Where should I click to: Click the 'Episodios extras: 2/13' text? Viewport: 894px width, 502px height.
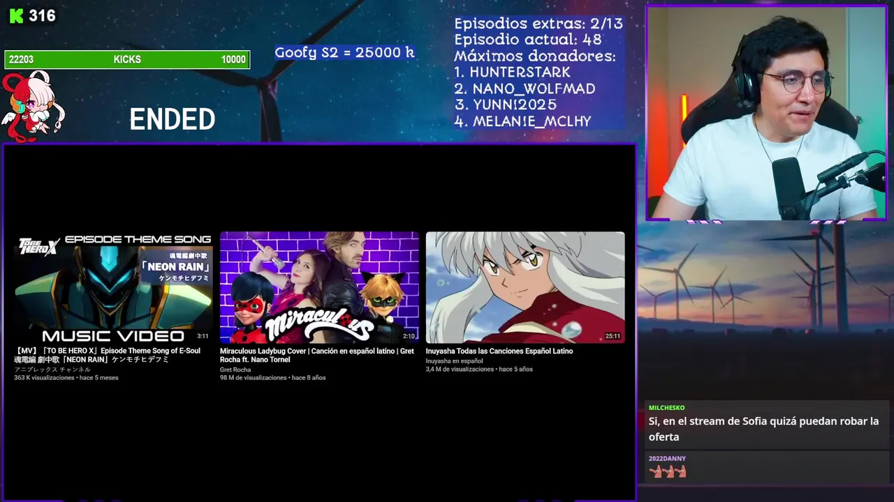pos(538,24)
